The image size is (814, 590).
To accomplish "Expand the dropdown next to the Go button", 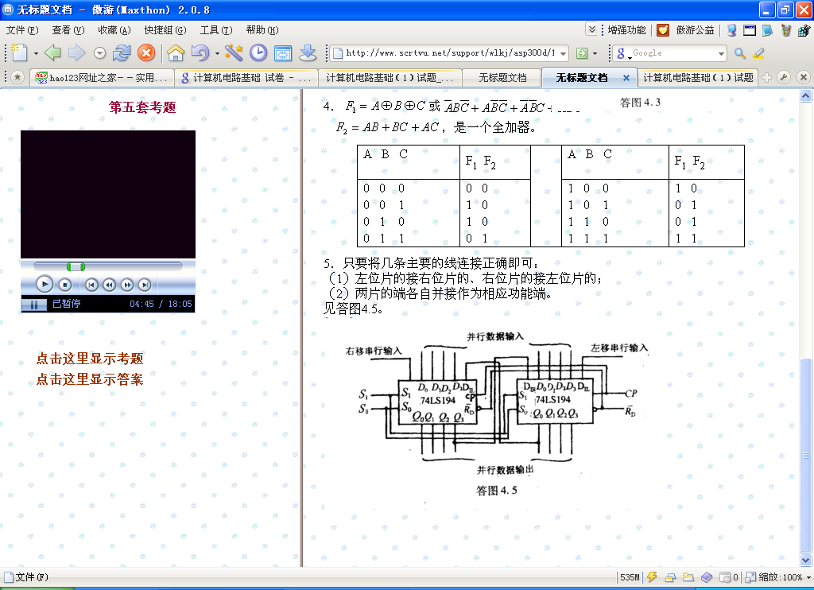I will click(595, 53).
